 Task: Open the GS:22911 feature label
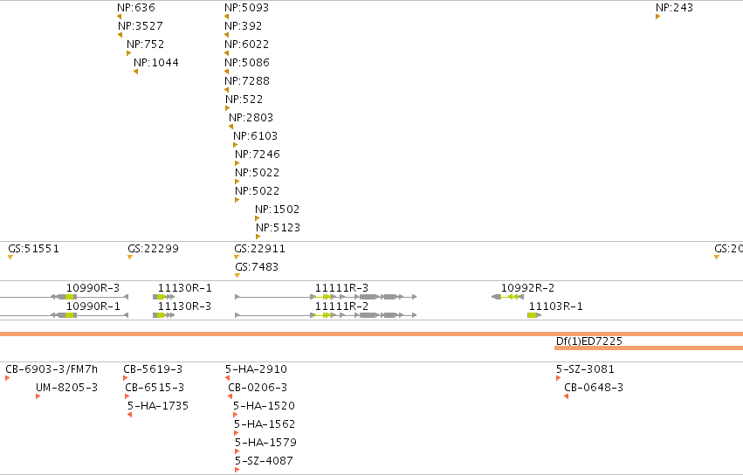click(x=259, y=248)
